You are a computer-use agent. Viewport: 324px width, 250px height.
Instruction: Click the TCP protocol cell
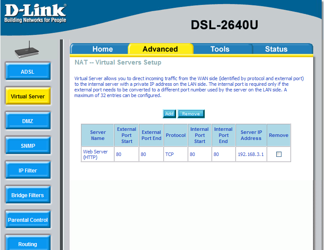176,154
